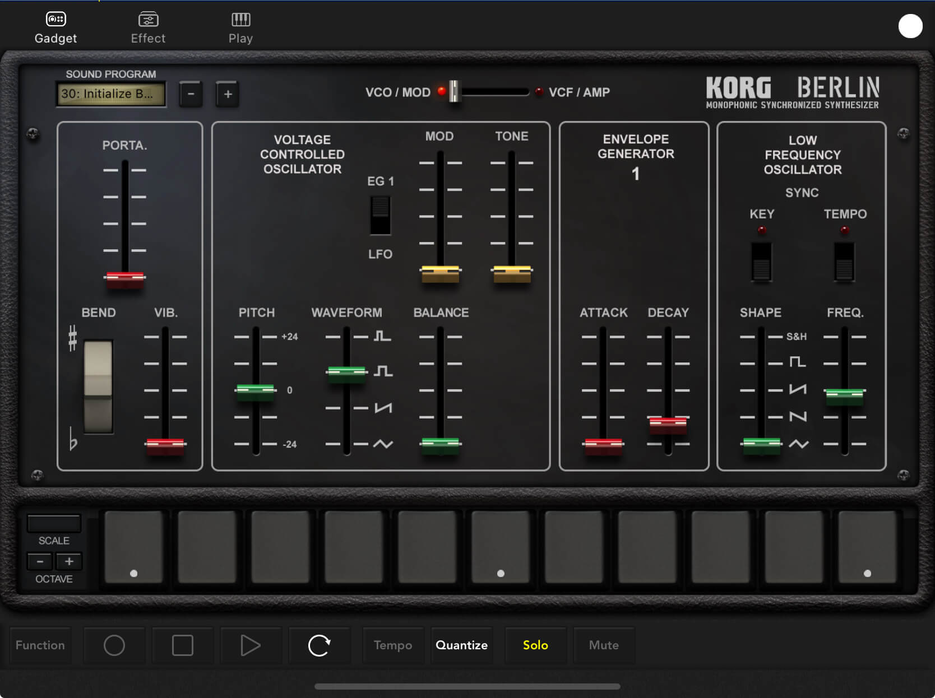The image size is (935, 698).
Task: Click the record circle button
Action: pos(114,645)
